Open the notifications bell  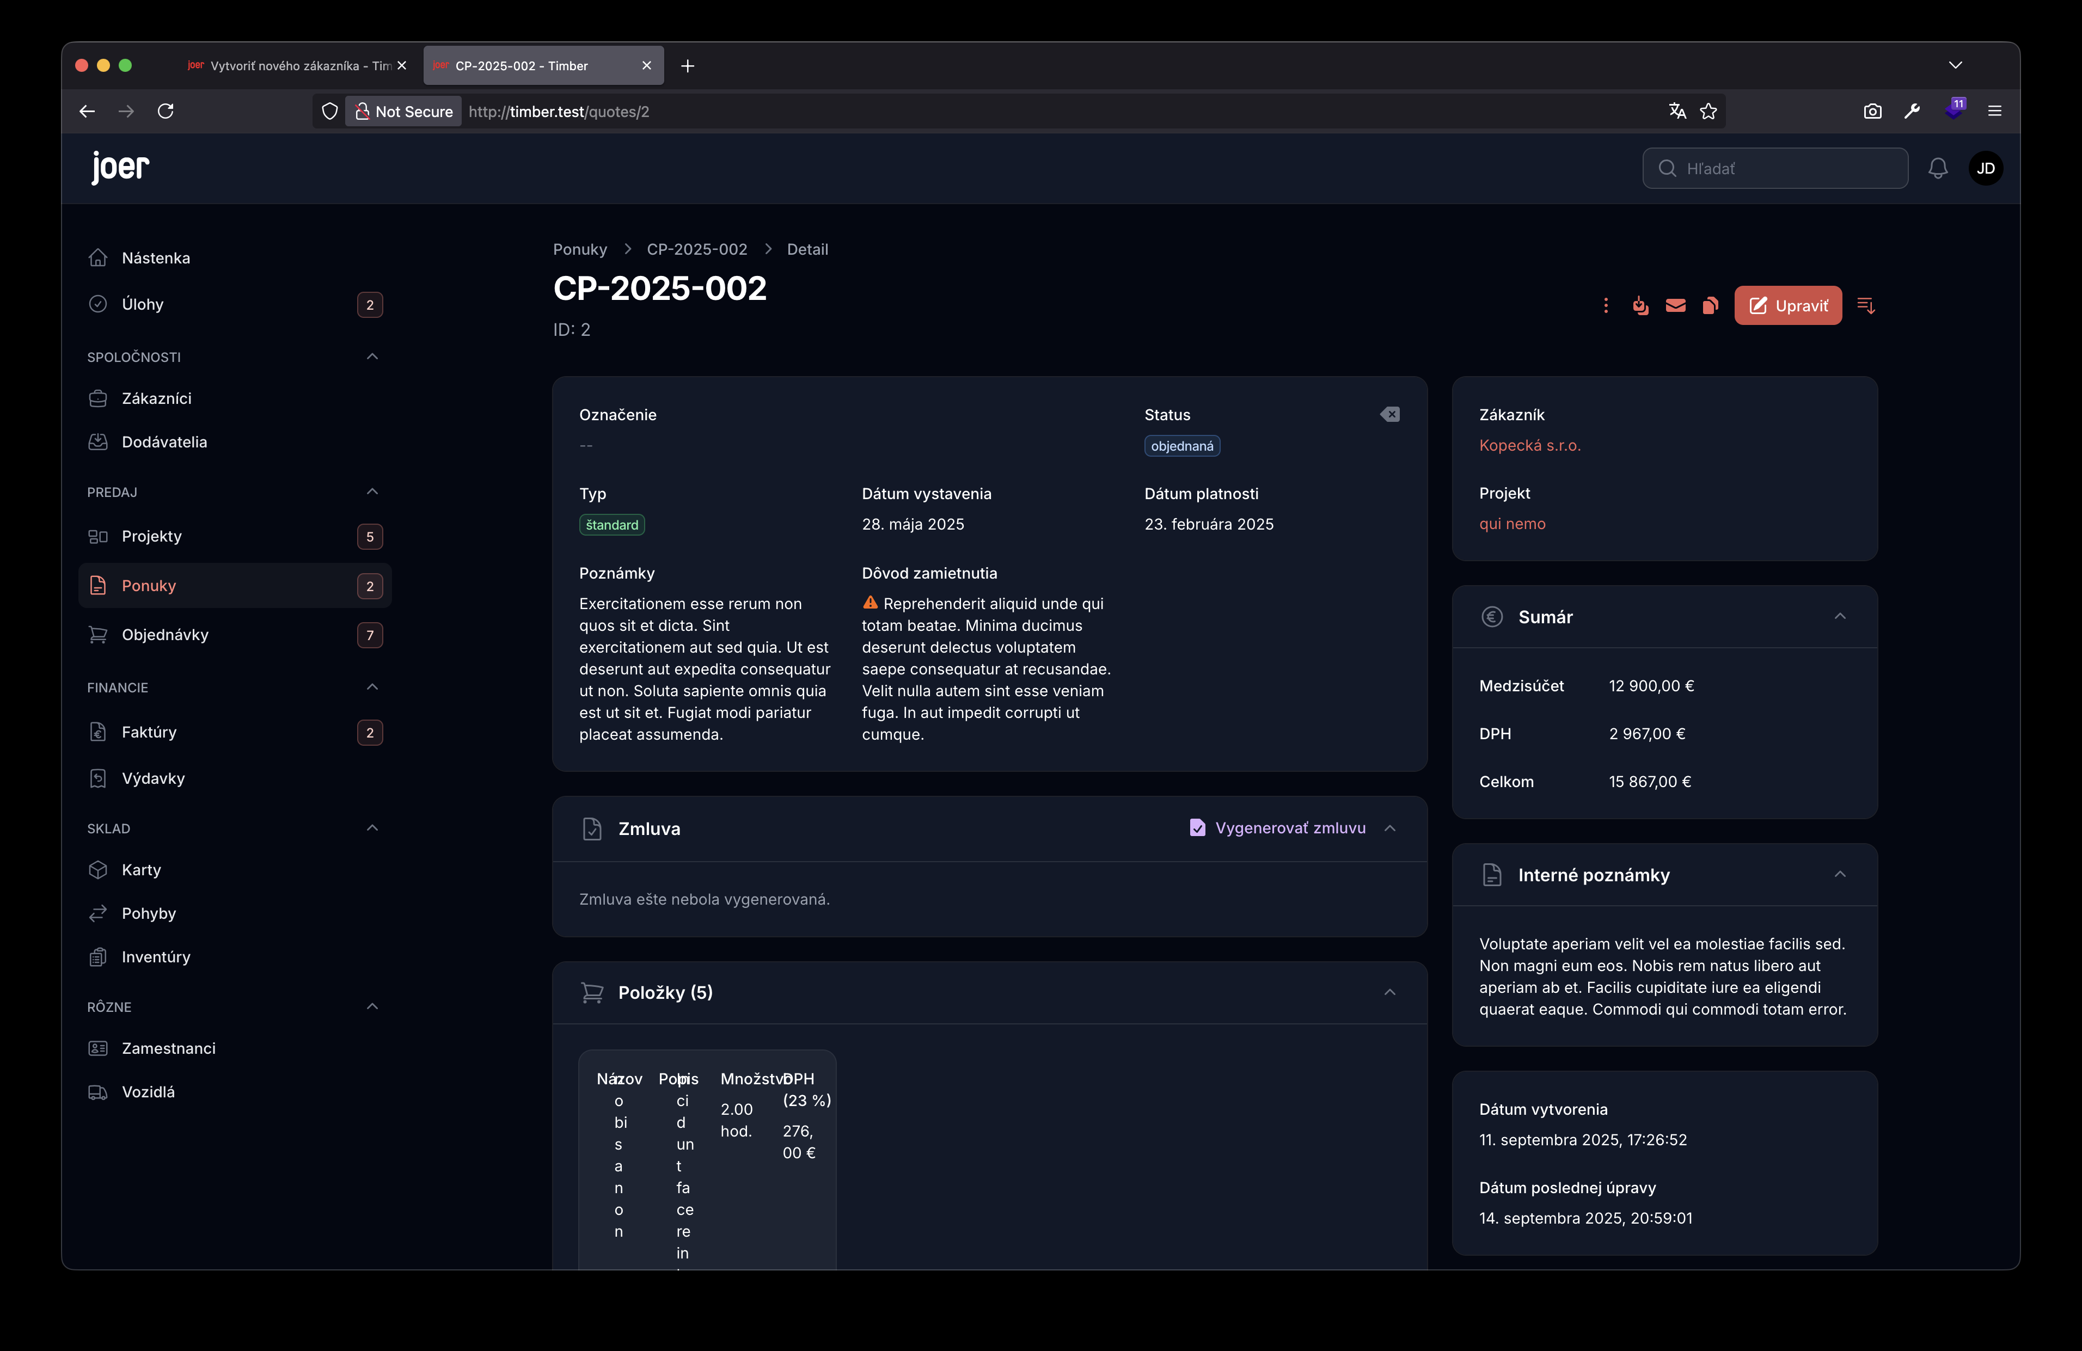tap(1938, 168)
